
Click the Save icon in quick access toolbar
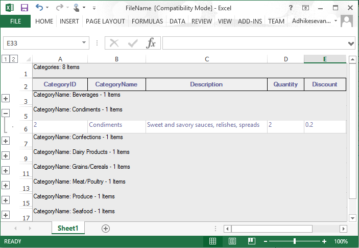tap(25, 8)
